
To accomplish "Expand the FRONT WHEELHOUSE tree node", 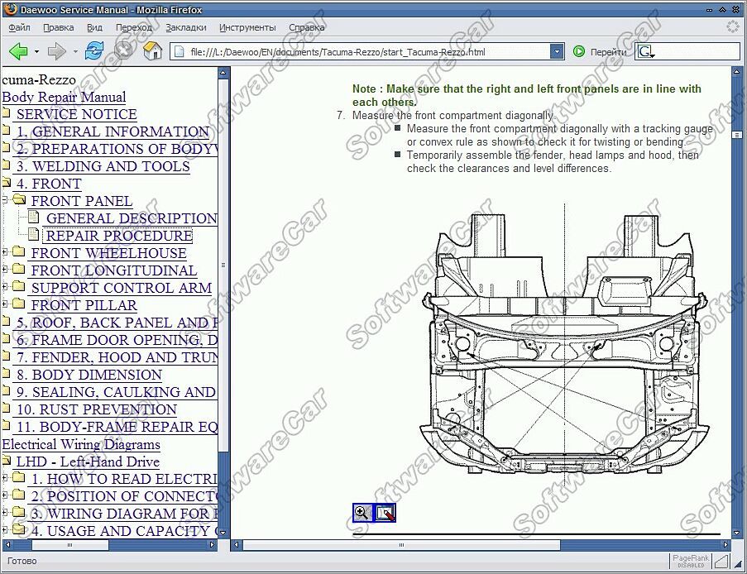I will pos(6,253).
